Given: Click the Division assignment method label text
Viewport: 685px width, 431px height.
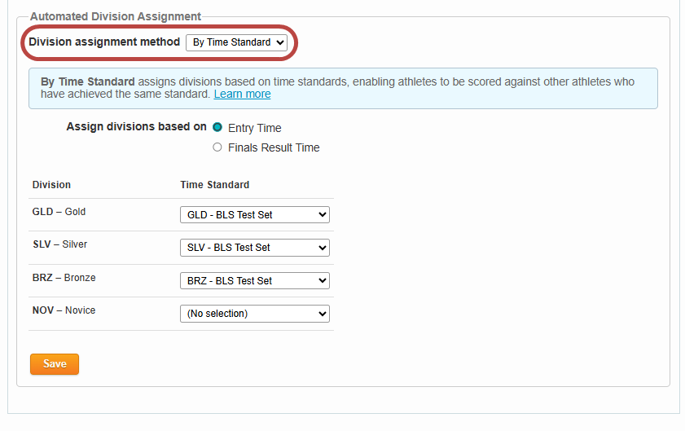Looking at the screenshot, I should pos(104,42).
